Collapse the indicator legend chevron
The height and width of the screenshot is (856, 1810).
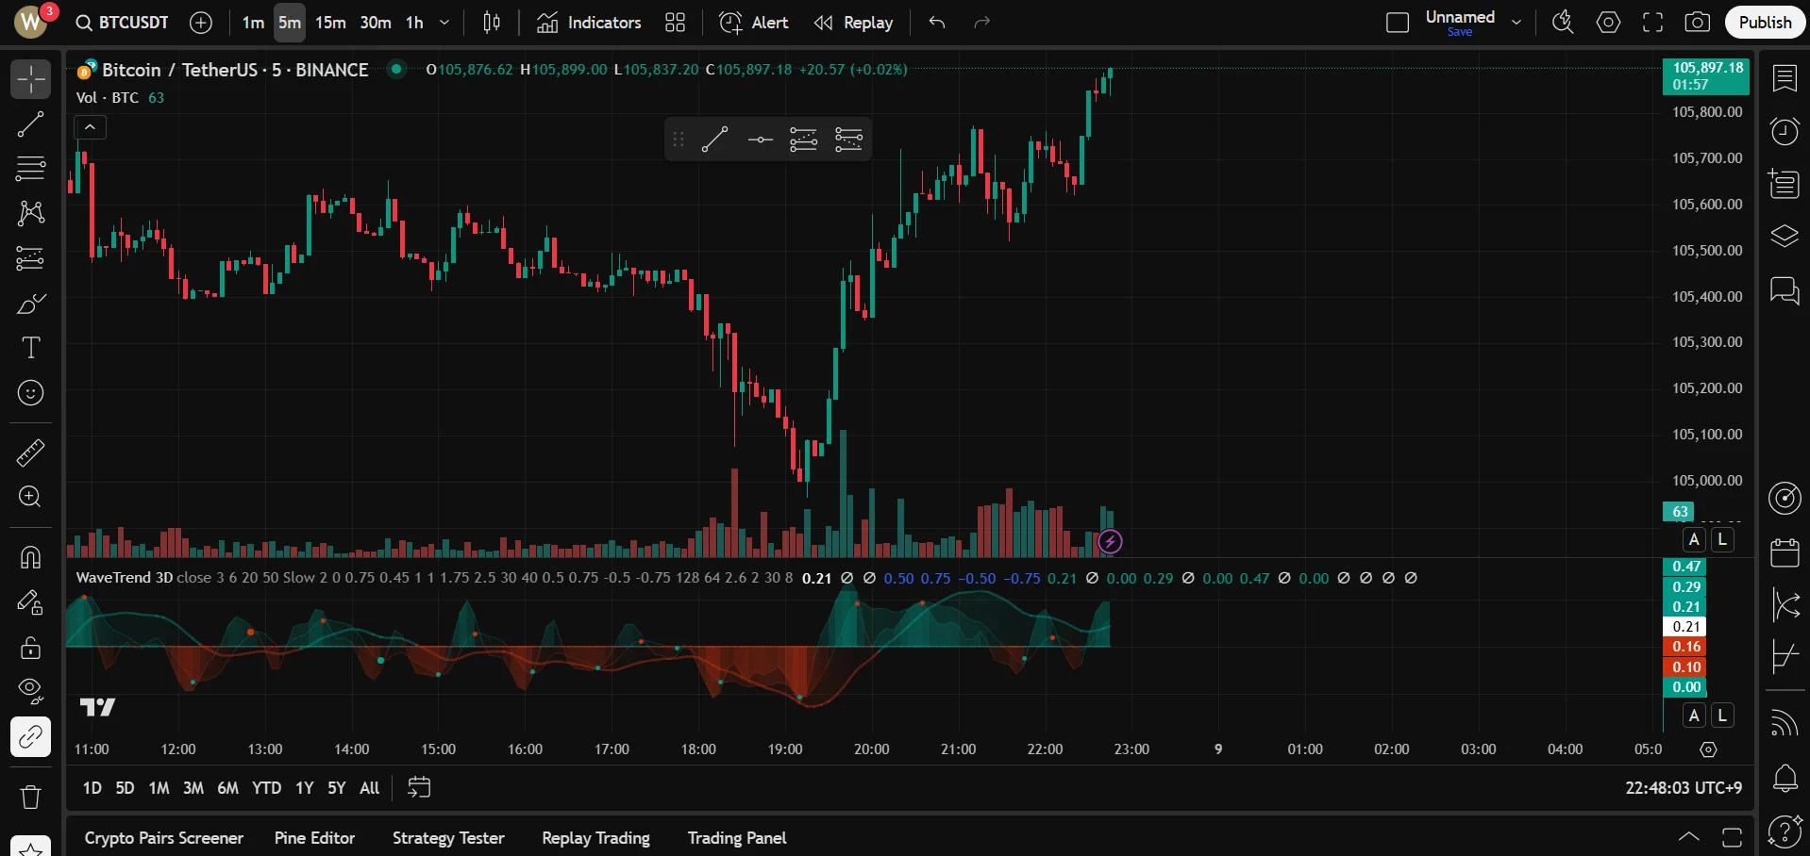click(90, 126)
